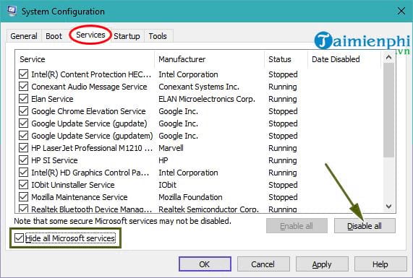This screenshot has height=278, width=413.
Task: Switch to the General tab
Action: (x=24, y=36)
